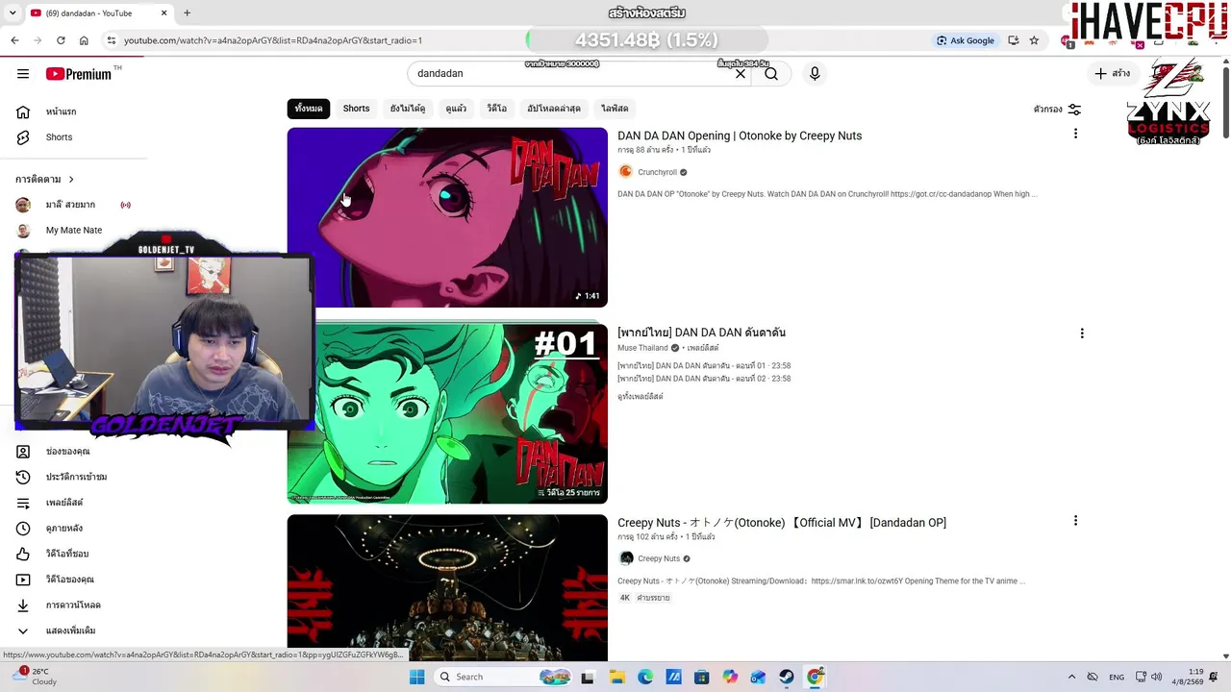Open Muse Thailand channel link
This screenshot has width=1231, height=692.
pos(642,348)
